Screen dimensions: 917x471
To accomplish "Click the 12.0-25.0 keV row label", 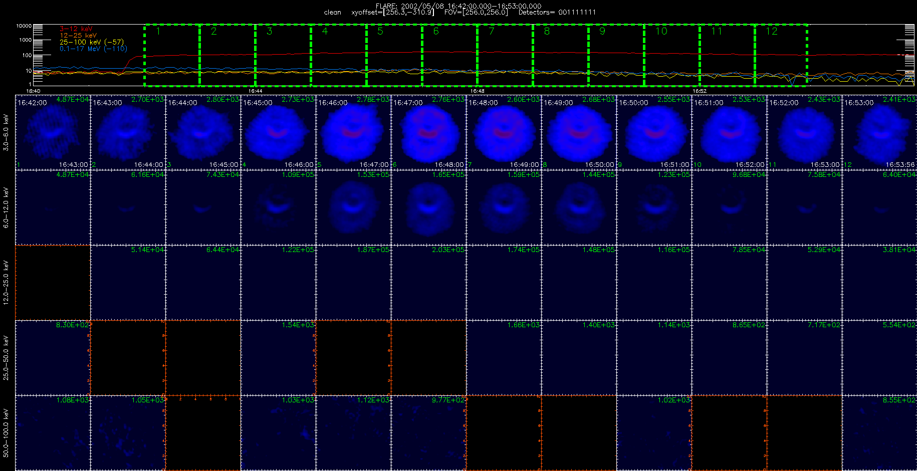I will tap(6, 283).
